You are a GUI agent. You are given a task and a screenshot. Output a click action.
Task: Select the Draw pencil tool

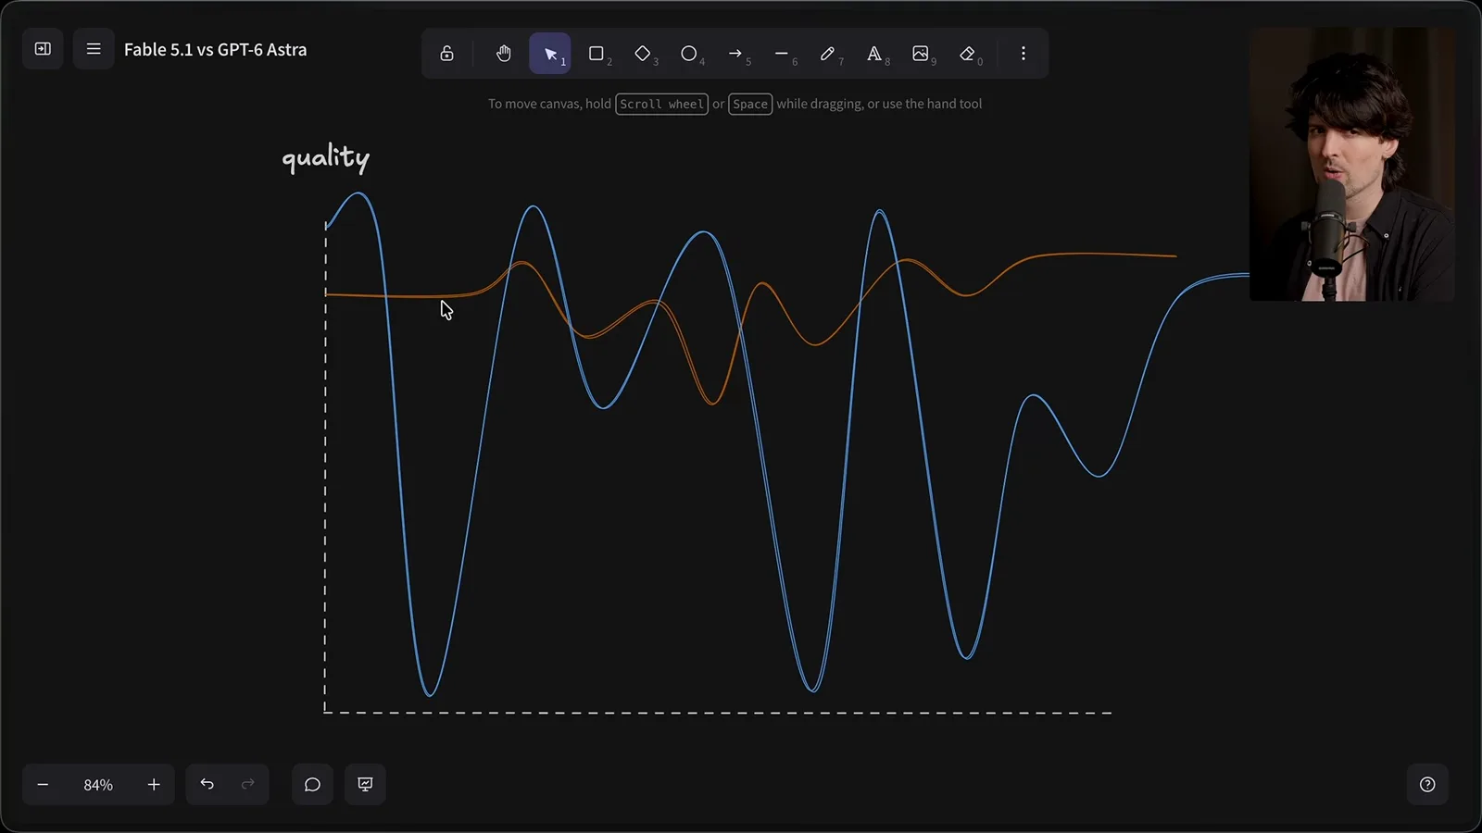pyautogui.click(x=828, y=54)
